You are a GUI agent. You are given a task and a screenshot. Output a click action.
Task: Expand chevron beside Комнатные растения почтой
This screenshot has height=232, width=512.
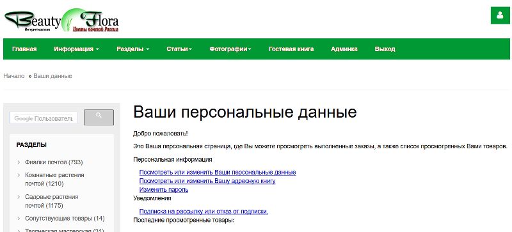19,175
